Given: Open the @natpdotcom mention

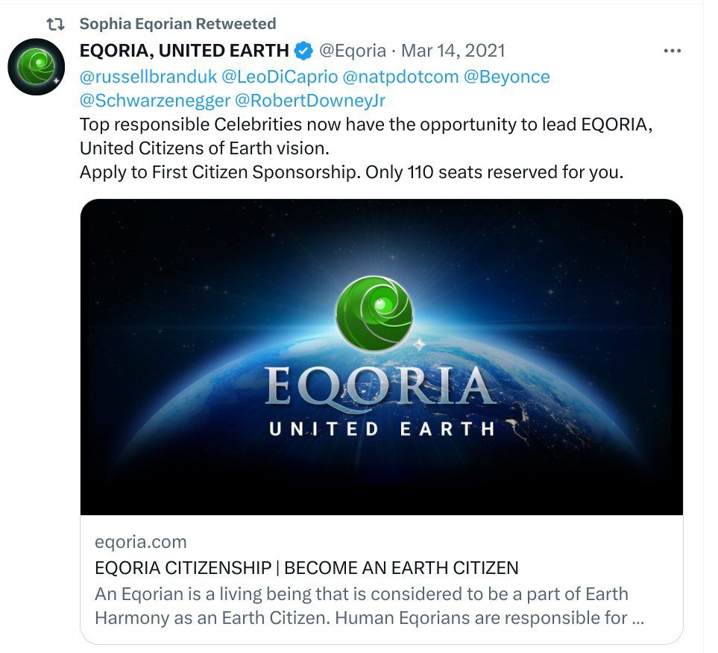Looking at the screenshot, I should pos(400,77).
